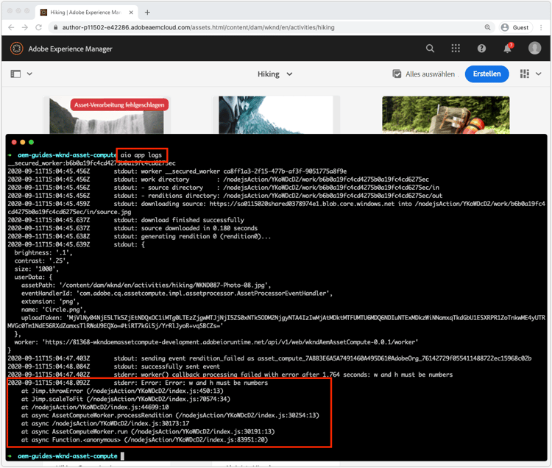
Task: Open the search magnifier in AEM header
Action: (430, 49)
